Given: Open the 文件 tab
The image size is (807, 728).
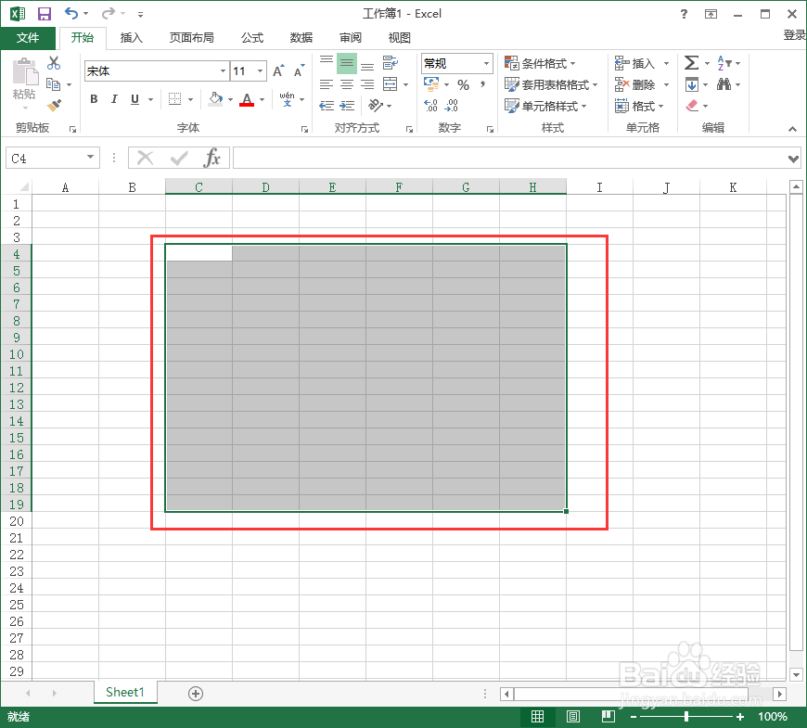Looking at the screenshot, I should (28, 37).
